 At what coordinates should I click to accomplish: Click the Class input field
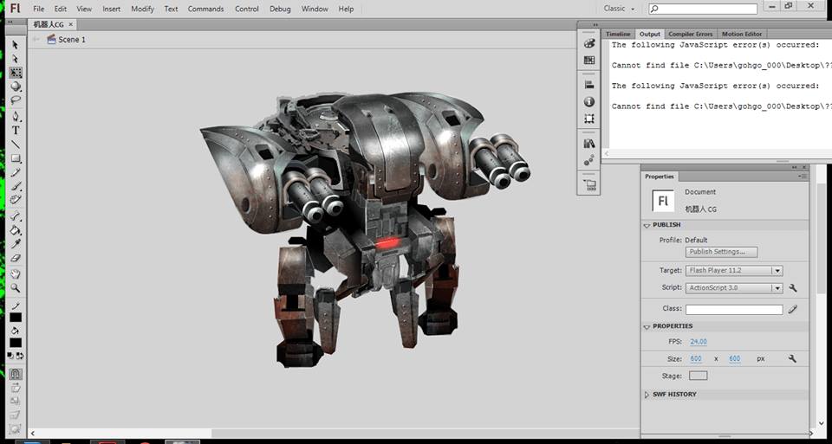point(734,310)
